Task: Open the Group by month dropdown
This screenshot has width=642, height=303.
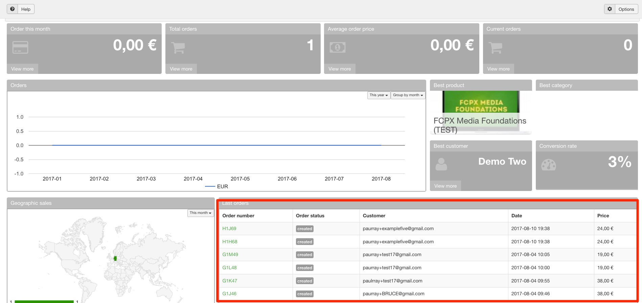Action: [x=408, y=95]
